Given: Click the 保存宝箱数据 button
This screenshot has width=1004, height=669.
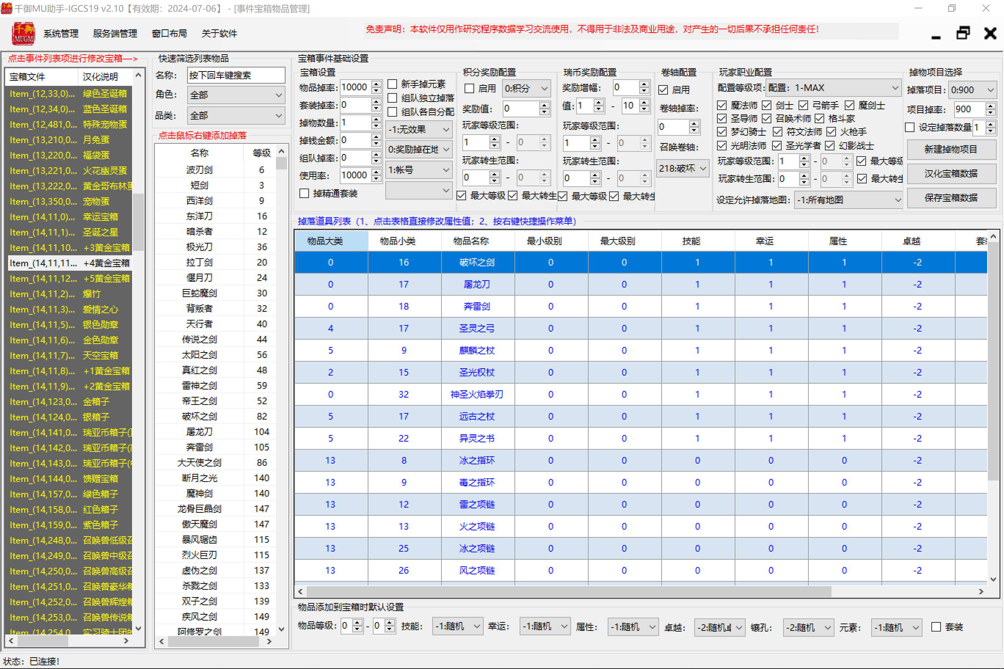Looking at the screenshot, I should (951, 198).
